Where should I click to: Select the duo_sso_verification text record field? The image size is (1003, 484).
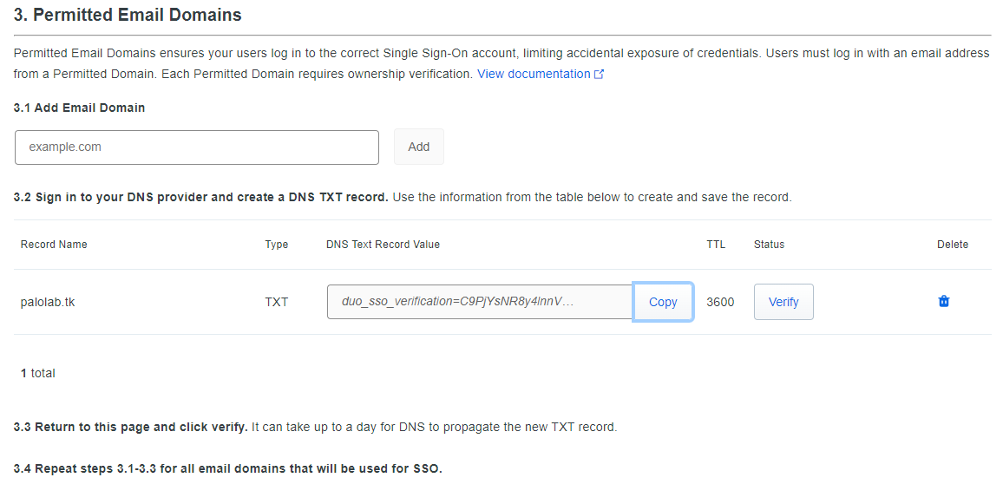click(479, 302)
